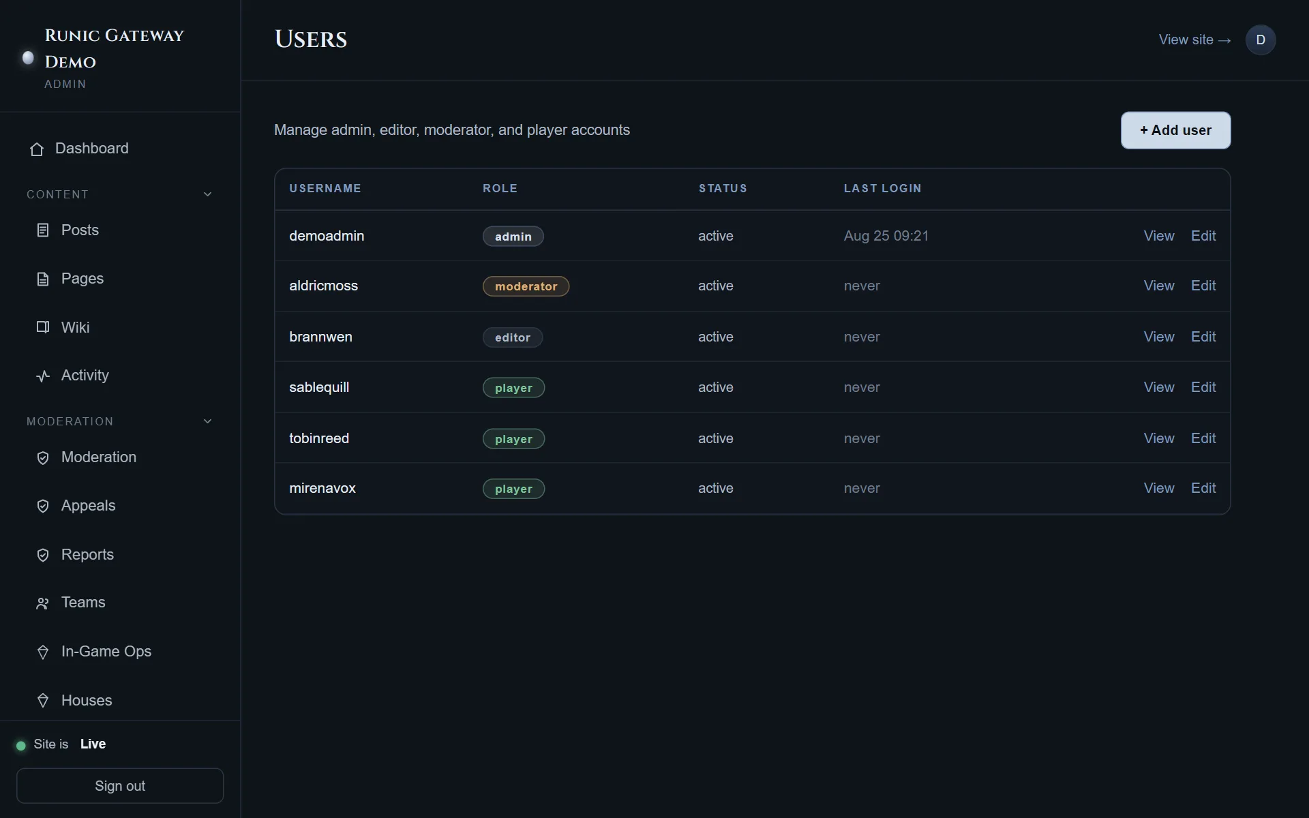
Task: Click the Teams people icon
Action: coord(43,603)
